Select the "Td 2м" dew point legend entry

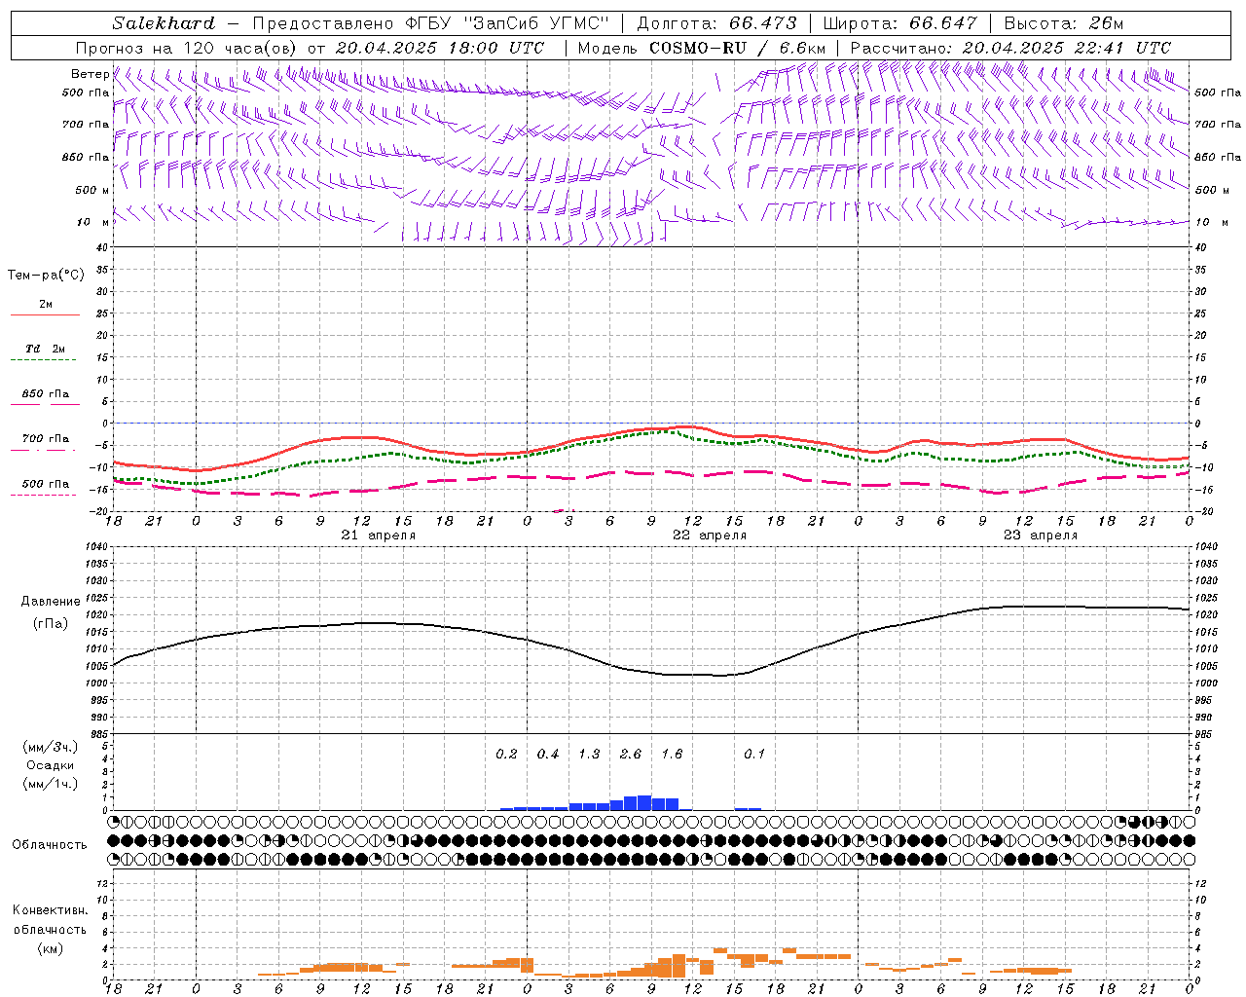point(46,349)
